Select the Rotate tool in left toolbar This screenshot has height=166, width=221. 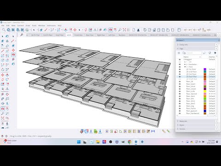coord(3,80)
